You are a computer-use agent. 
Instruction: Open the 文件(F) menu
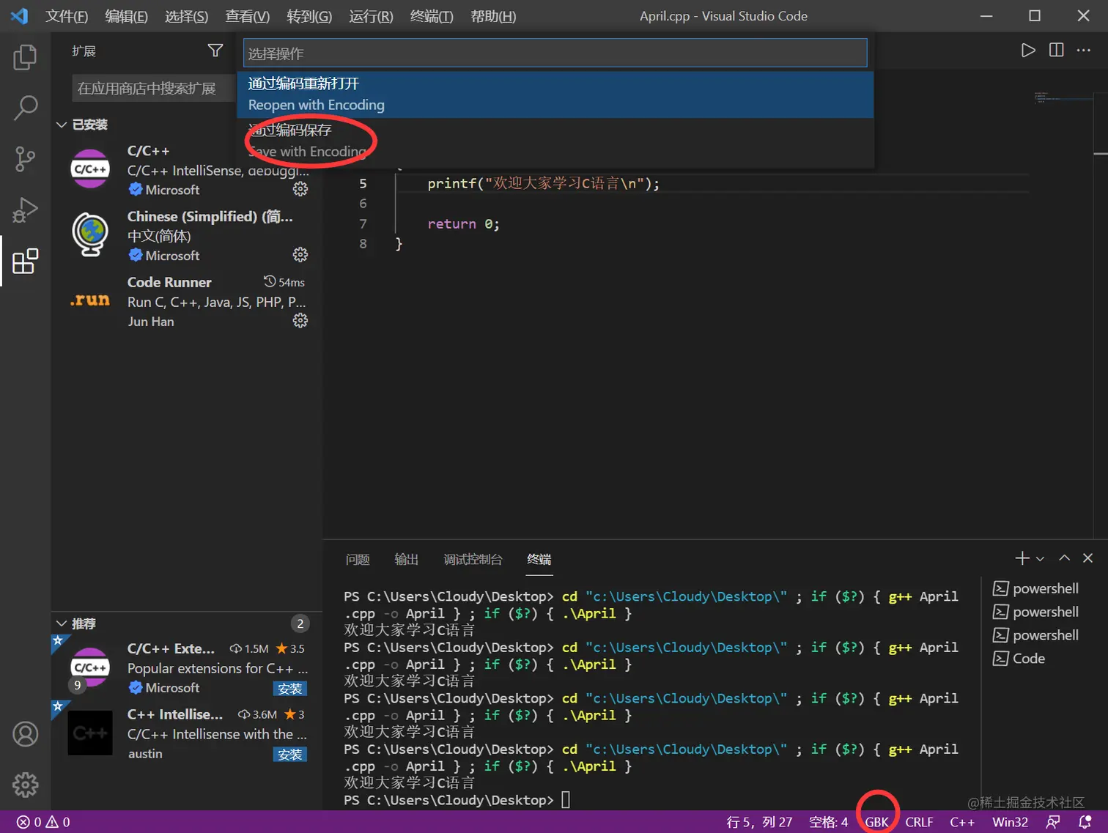(67, 16)
